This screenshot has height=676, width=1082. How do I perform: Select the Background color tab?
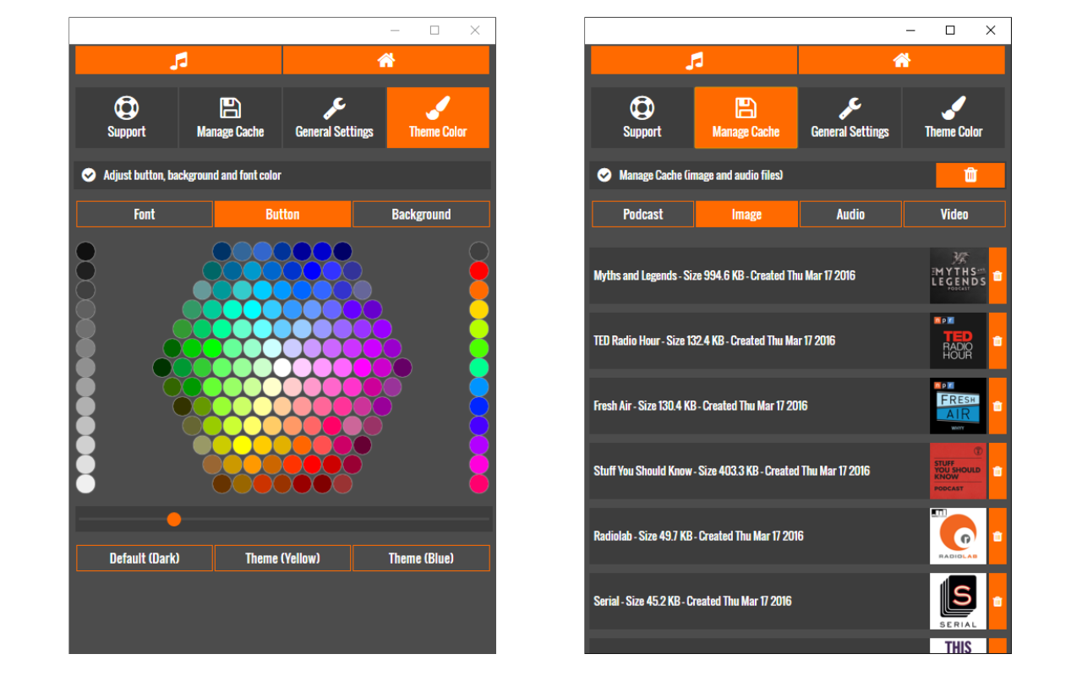click(421, 214)
